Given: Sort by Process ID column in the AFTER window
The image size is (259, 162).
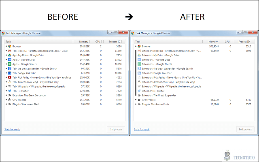Looking at the screenshot, I should (242, 42).
